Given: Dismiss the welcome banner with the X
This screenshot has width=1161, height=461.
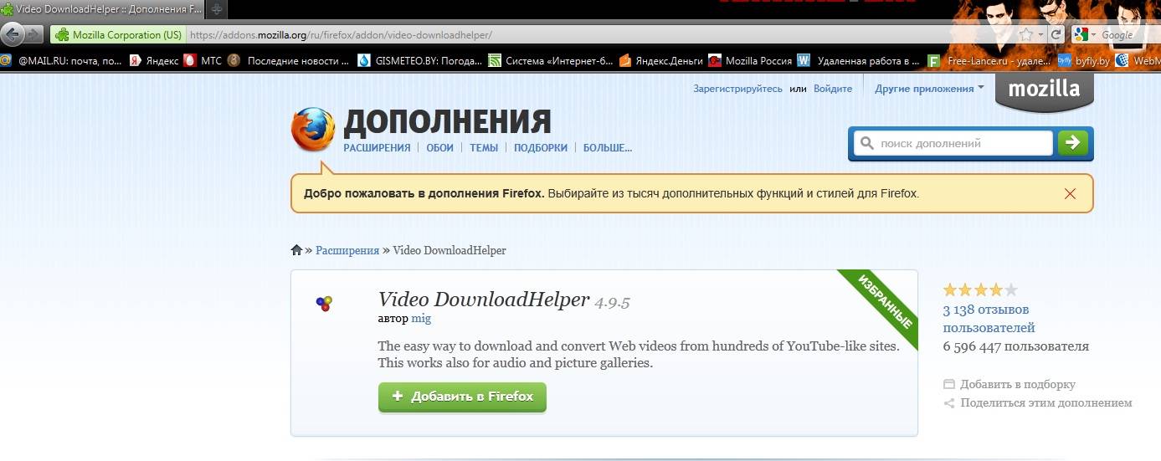Looking at the screenshot, I should pyautogui.click(x=1070, y=194).
